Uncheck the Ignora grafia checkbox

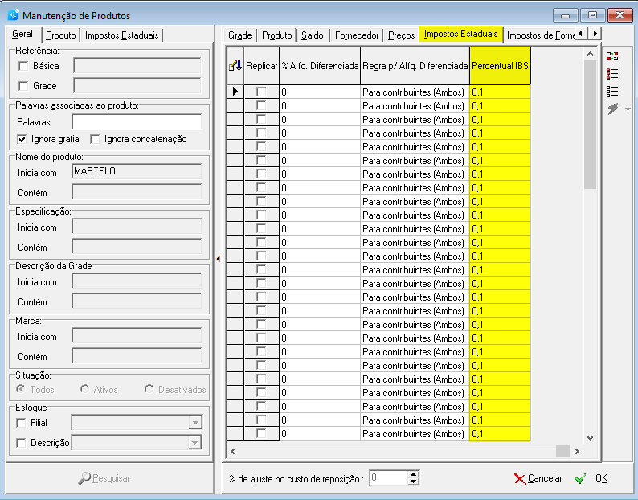(x=22, y=139)
